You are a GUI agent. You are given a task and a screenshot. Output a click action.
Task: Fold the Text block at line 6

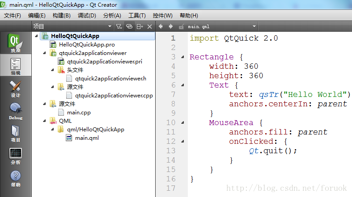[x=183, y=85]
